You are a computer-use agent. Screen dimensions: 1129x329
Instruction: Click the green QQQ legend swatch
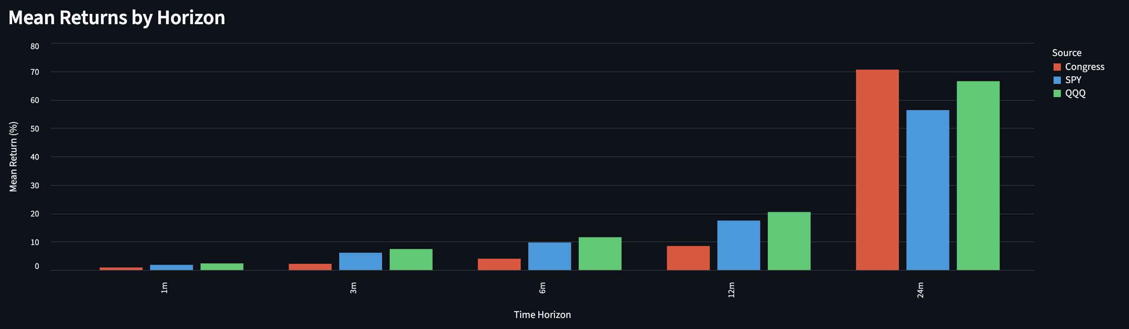(1057, 93)
